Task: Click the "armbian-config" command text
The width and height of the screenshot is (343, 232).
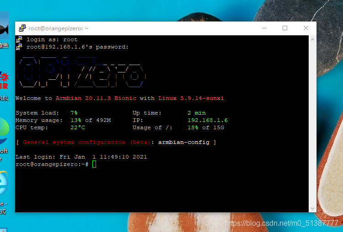Action: (x=184, y=142)
